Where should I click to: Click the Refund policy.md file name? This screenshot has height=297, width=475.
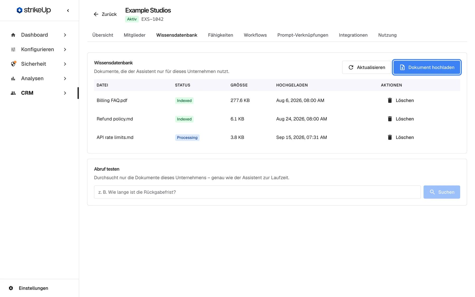coord(115,119)
